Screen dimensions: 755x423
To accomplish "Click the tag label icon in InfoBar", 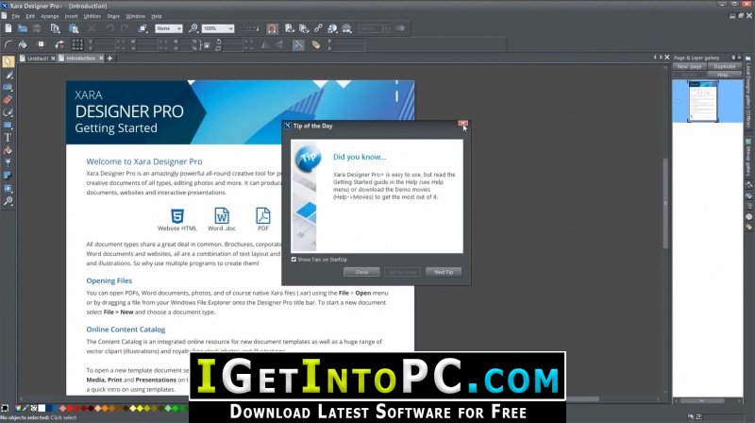I will [316, 44].
